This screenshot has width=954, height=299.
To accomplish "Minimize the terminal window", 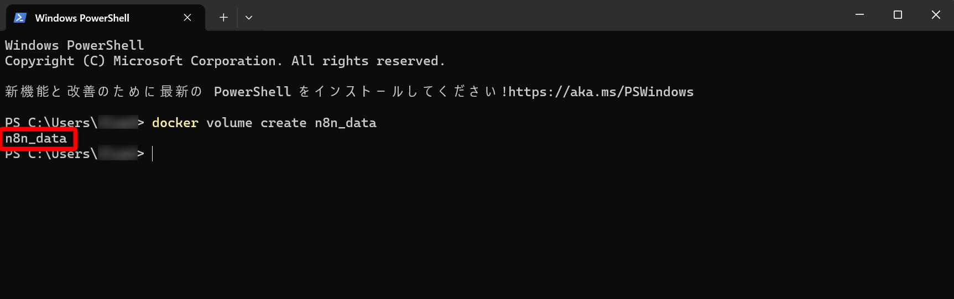I will tap(859, 15).
